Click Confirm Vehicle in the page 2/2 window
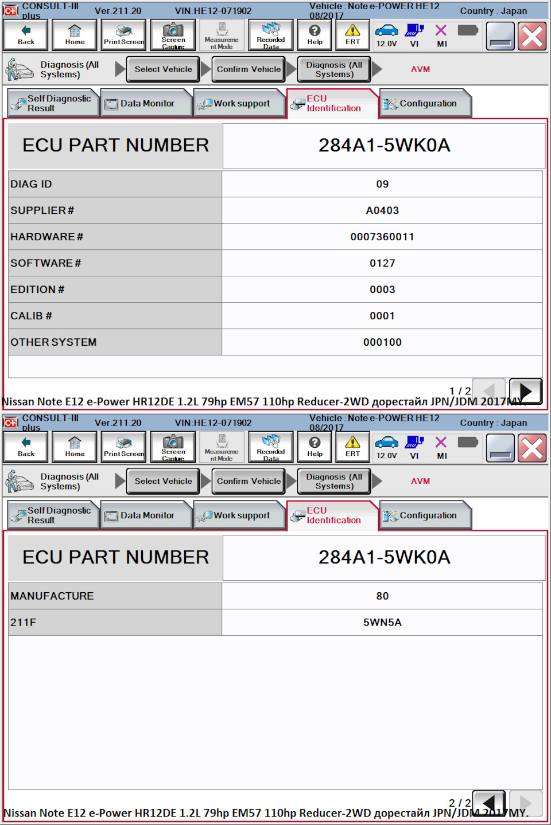The width and height of the screenshot is (551, 825). 249,482
